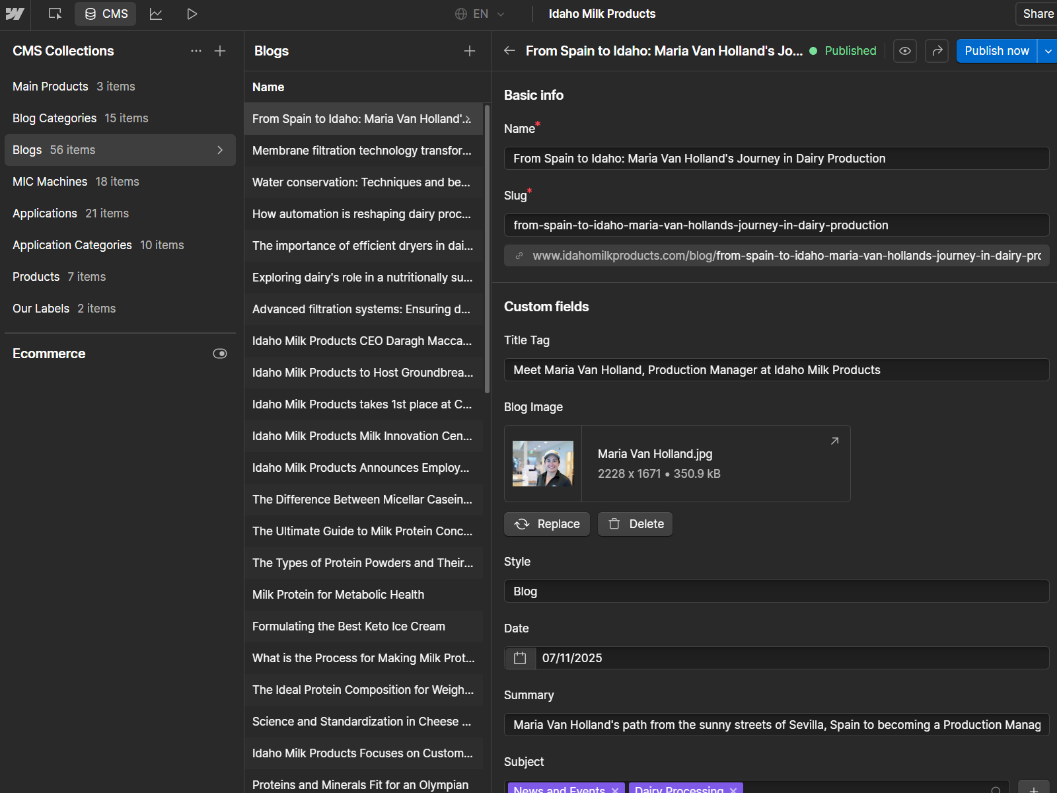Remove the Dairy Processing subject tag
This screenshot has width=1057, height=793.
[x=733, y=790]
